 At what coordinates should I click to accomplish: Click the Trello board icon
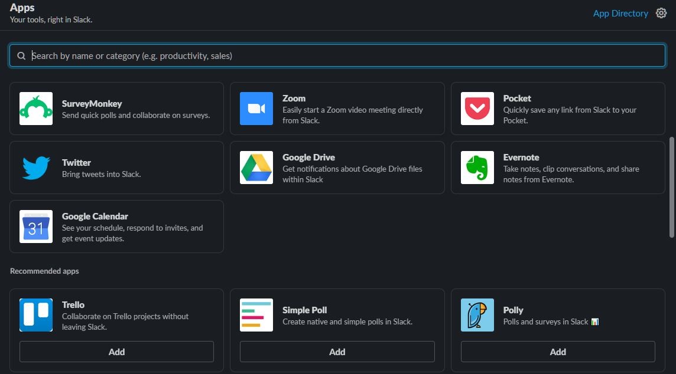[x=36, y=315]
